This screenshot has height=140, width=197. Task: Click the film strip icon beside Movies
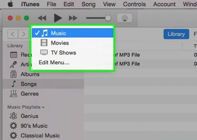pyautogui.click(x=44, y=43)
